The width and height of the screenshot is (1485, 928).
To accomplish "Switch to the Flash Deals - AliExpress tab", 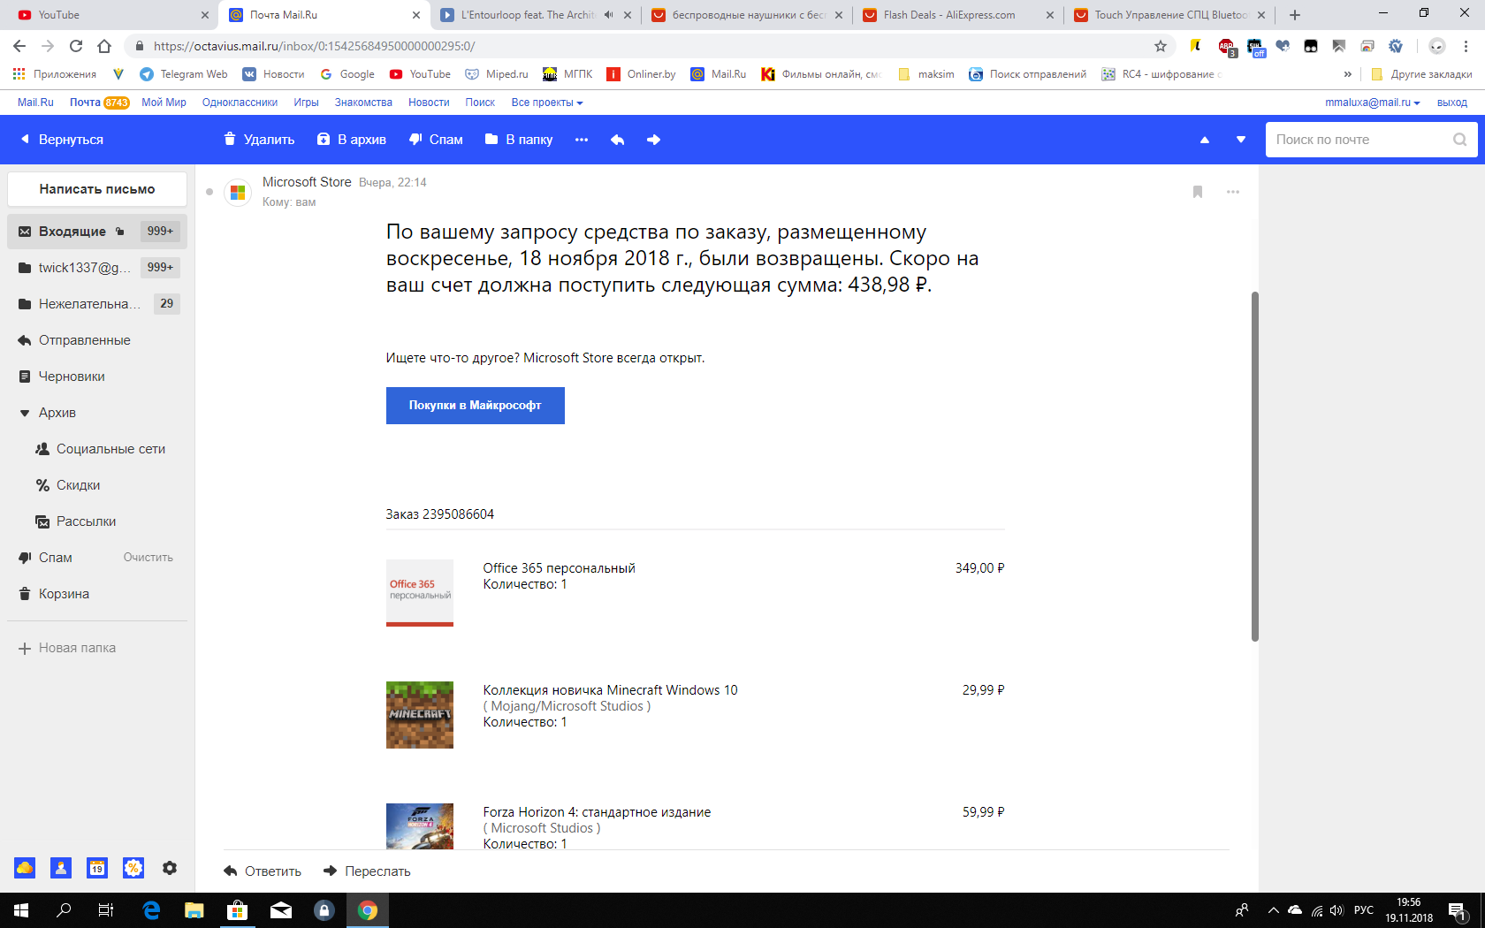I will point(958,15).
